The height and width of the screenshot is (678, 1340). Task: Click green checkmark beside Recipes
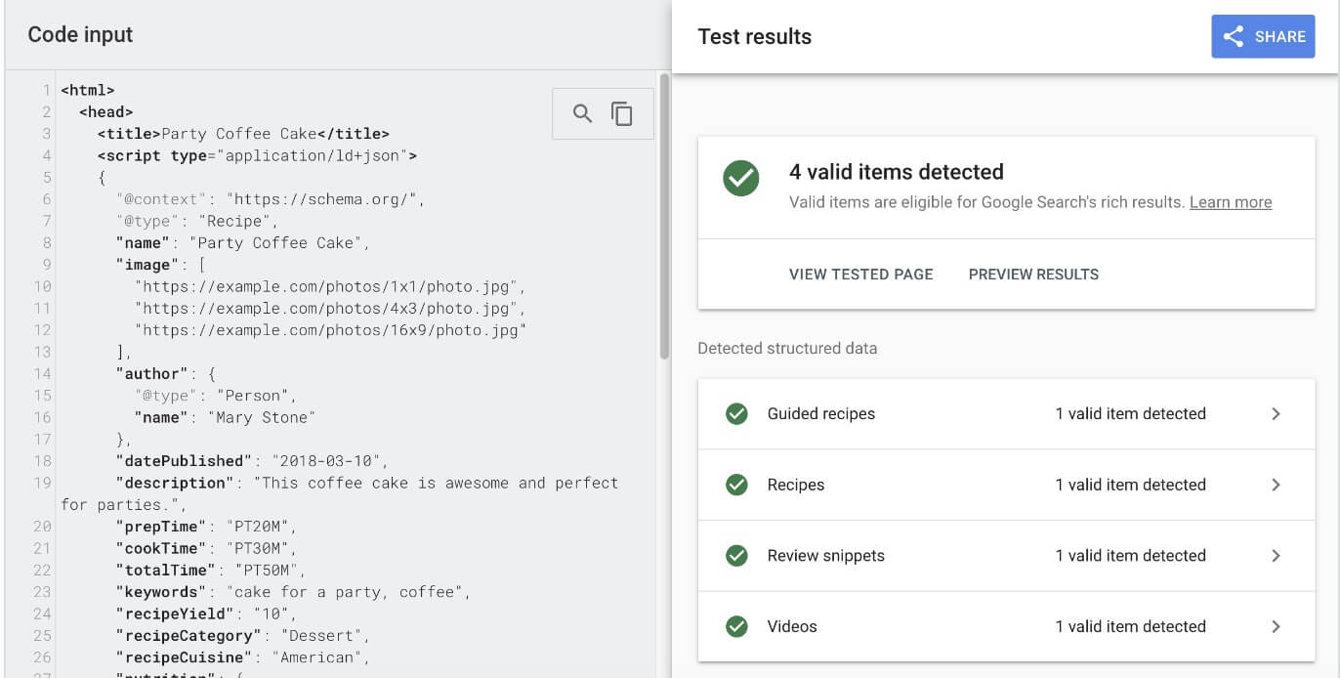coord(736,485)
